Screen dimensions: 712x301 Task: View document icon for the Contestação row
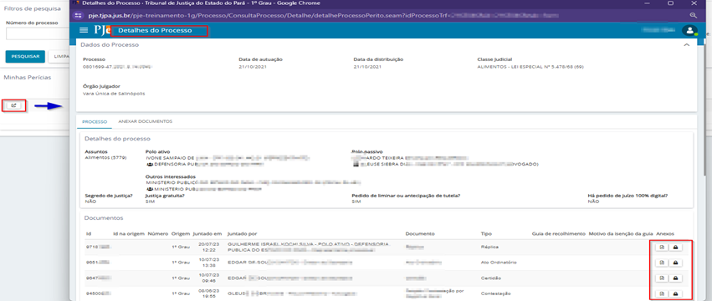click(662, 293)
